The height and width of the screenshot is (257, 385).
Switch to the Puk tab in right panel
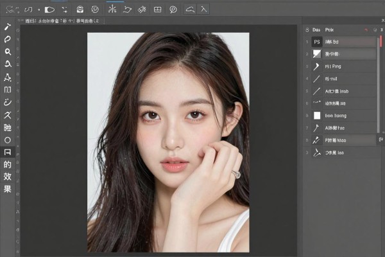point(329,30)
